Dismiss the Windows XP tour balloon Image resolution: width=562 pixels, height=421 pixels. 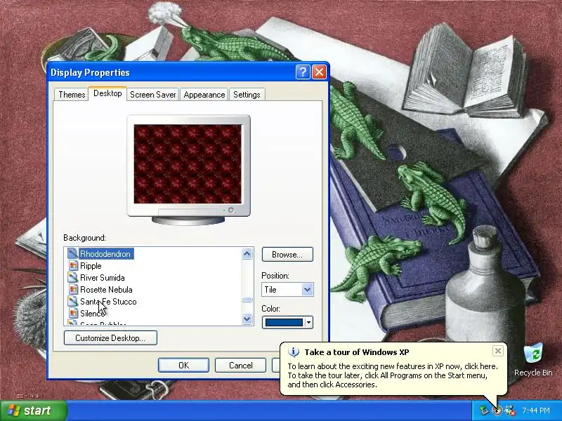click(x=498, y=351)
